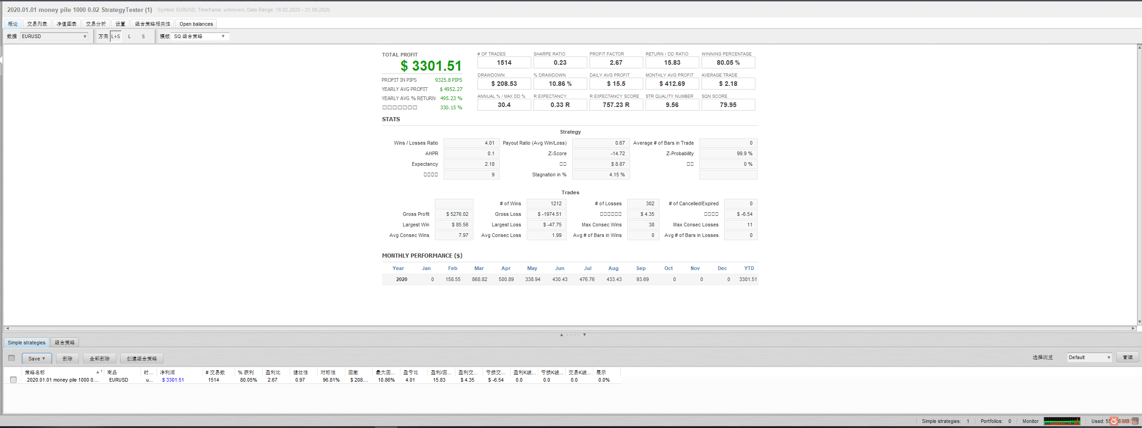Click the panel splitter collapse arrows
Image resolution: width=1142 pixels, height=428 pixels.
point(573,335)
